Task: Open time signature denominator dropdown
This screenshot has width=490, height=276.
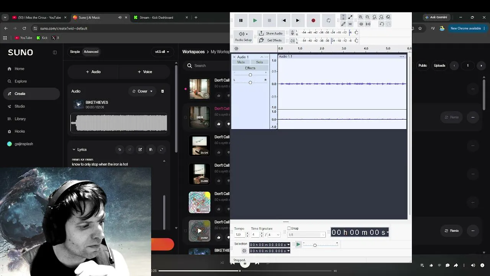Action: point(274,235)
